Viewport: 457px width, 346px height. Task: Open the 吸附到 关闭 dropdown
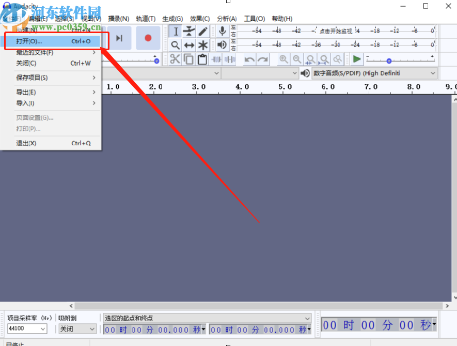(x=77, y=329)
